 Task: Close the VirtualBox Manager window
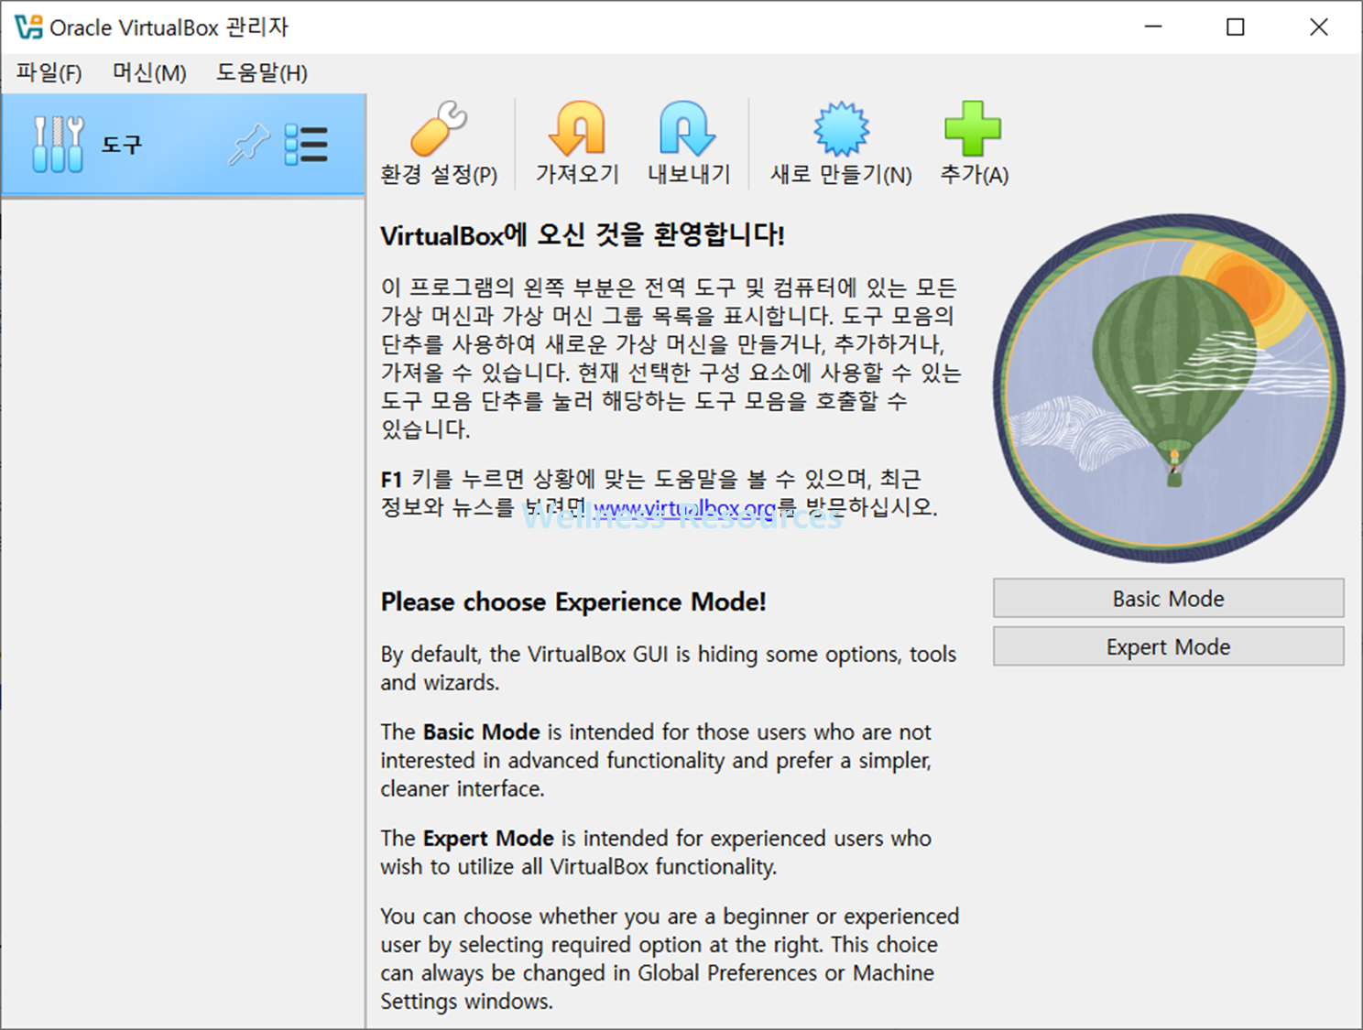point(1319,27)
